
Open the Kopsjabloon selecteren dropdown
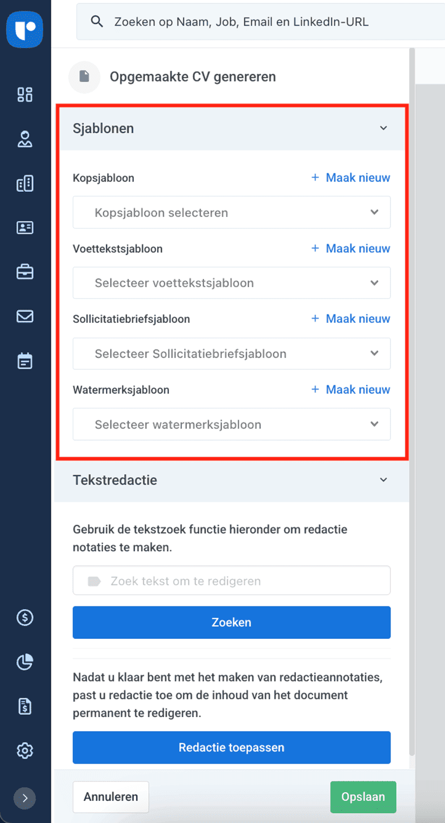(231, 213)
